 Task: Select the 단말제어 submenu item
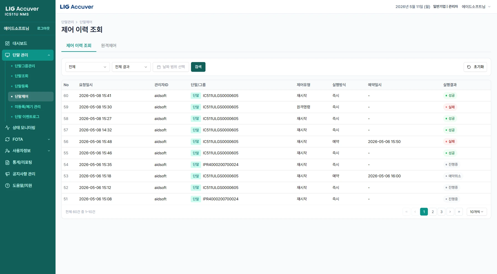point(31,96)
